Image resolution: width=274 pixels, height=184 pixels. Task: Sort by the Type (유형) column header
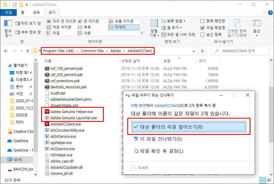[167, 61]
